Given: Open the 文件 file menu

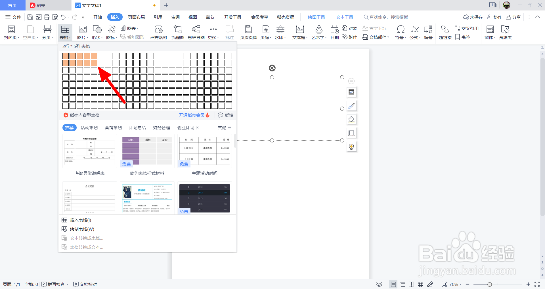Looking at the screenshot, I should coord(13,17).
